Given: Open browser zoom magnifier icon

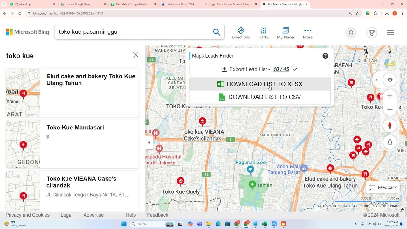Looking at the screenshot, I should point(350,13).
